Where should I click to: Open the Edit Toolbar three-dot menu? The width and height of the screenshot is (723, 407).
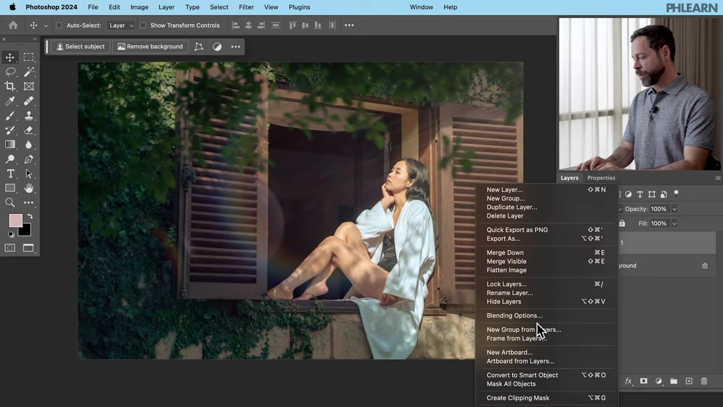coord(28,203)
